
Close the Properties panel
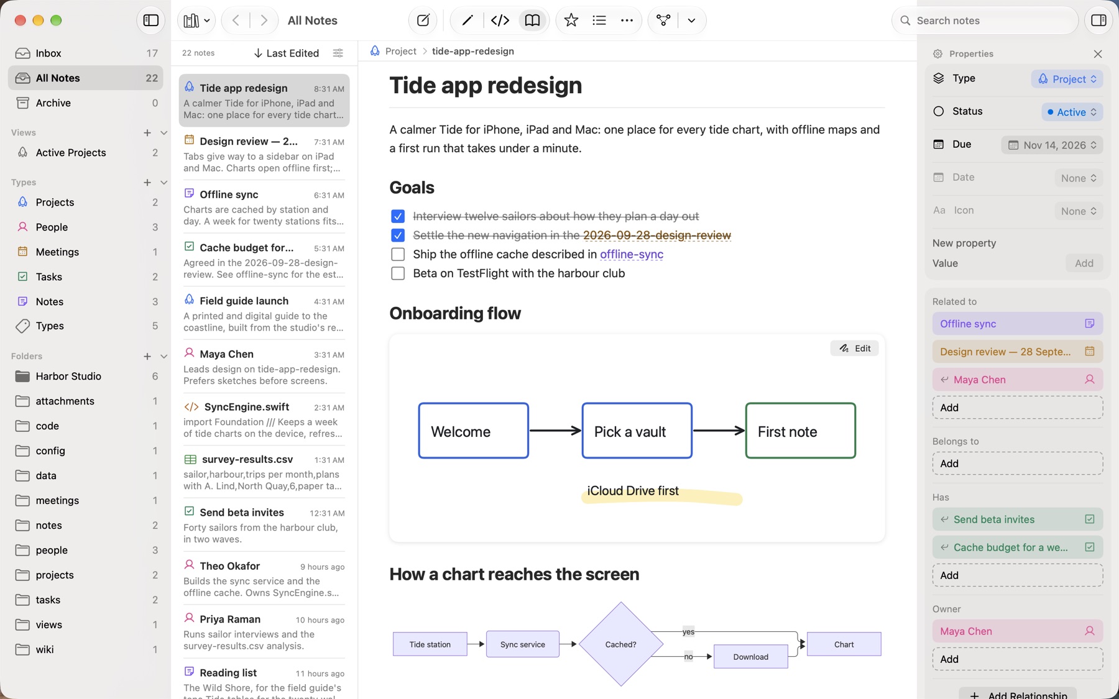[x=1098, y=54]
